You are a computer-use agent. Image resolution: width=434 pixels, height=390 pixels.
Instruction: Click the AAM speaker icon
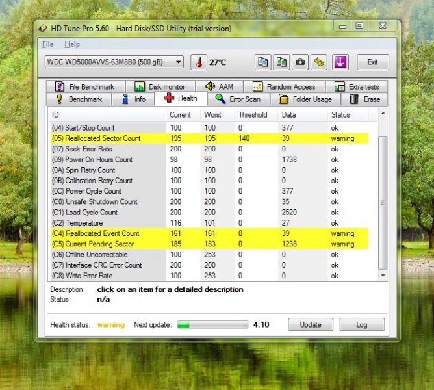click(210, 86)
